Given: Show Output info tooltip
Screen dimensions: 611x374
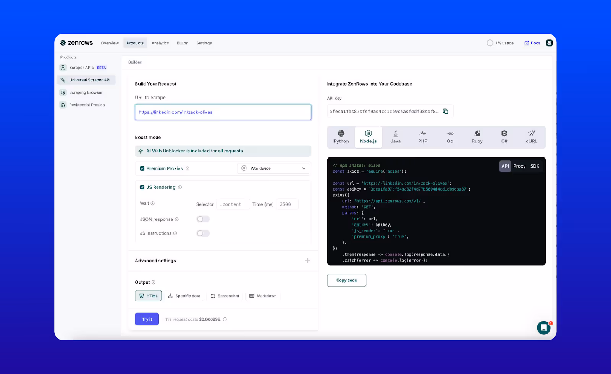Looking at the screenshot, I should (154, 282).
